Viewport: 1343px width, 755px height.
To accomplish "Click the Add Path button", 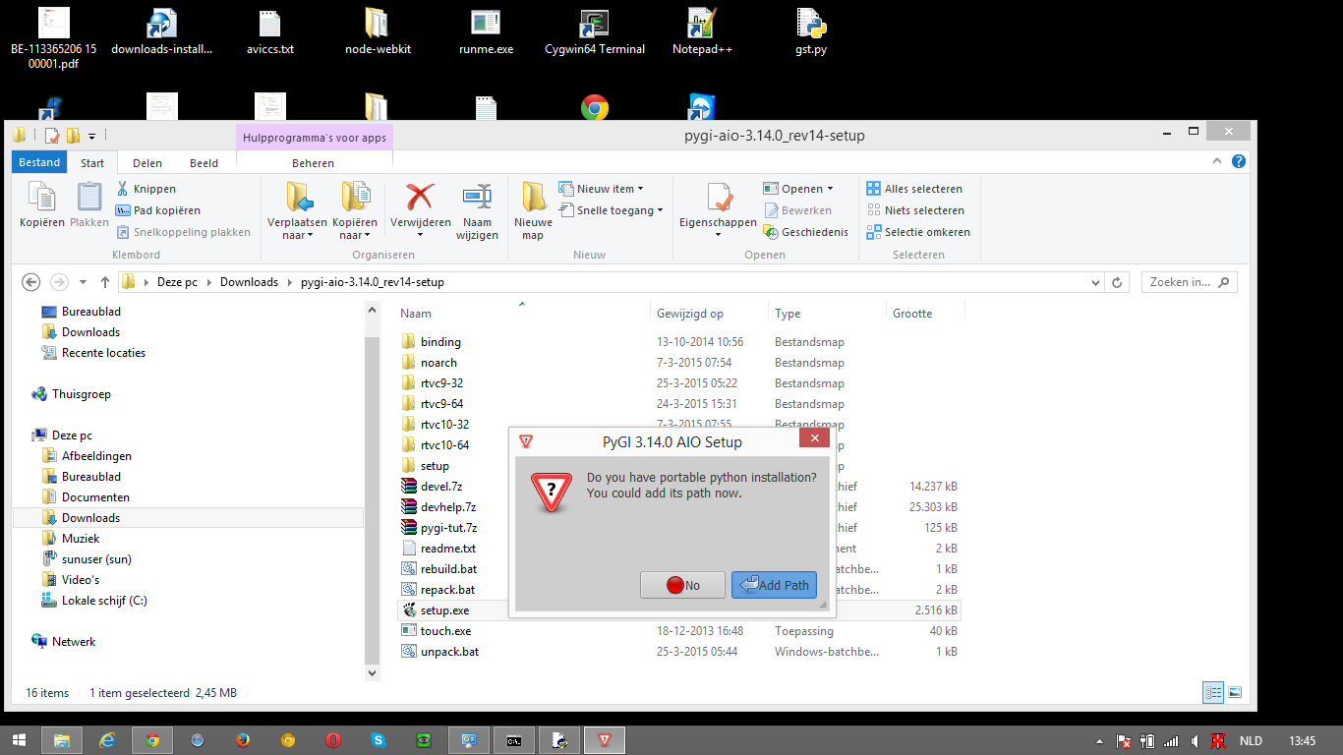I will point(774,585).
